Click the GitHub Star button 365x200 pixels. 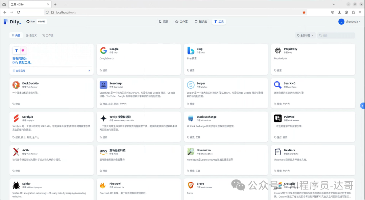tap(30, 22)
